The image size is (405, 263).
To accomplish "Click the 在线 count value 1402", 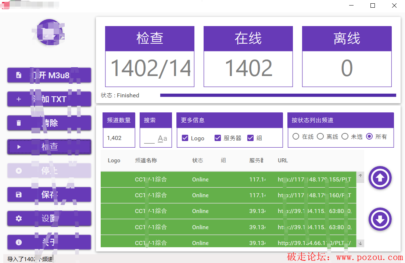I will 248,68.
